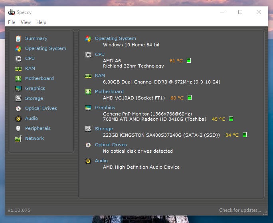273x223 pixels.
Task: Open the Audio heading link in summary
Action: [x=101, y=161]
